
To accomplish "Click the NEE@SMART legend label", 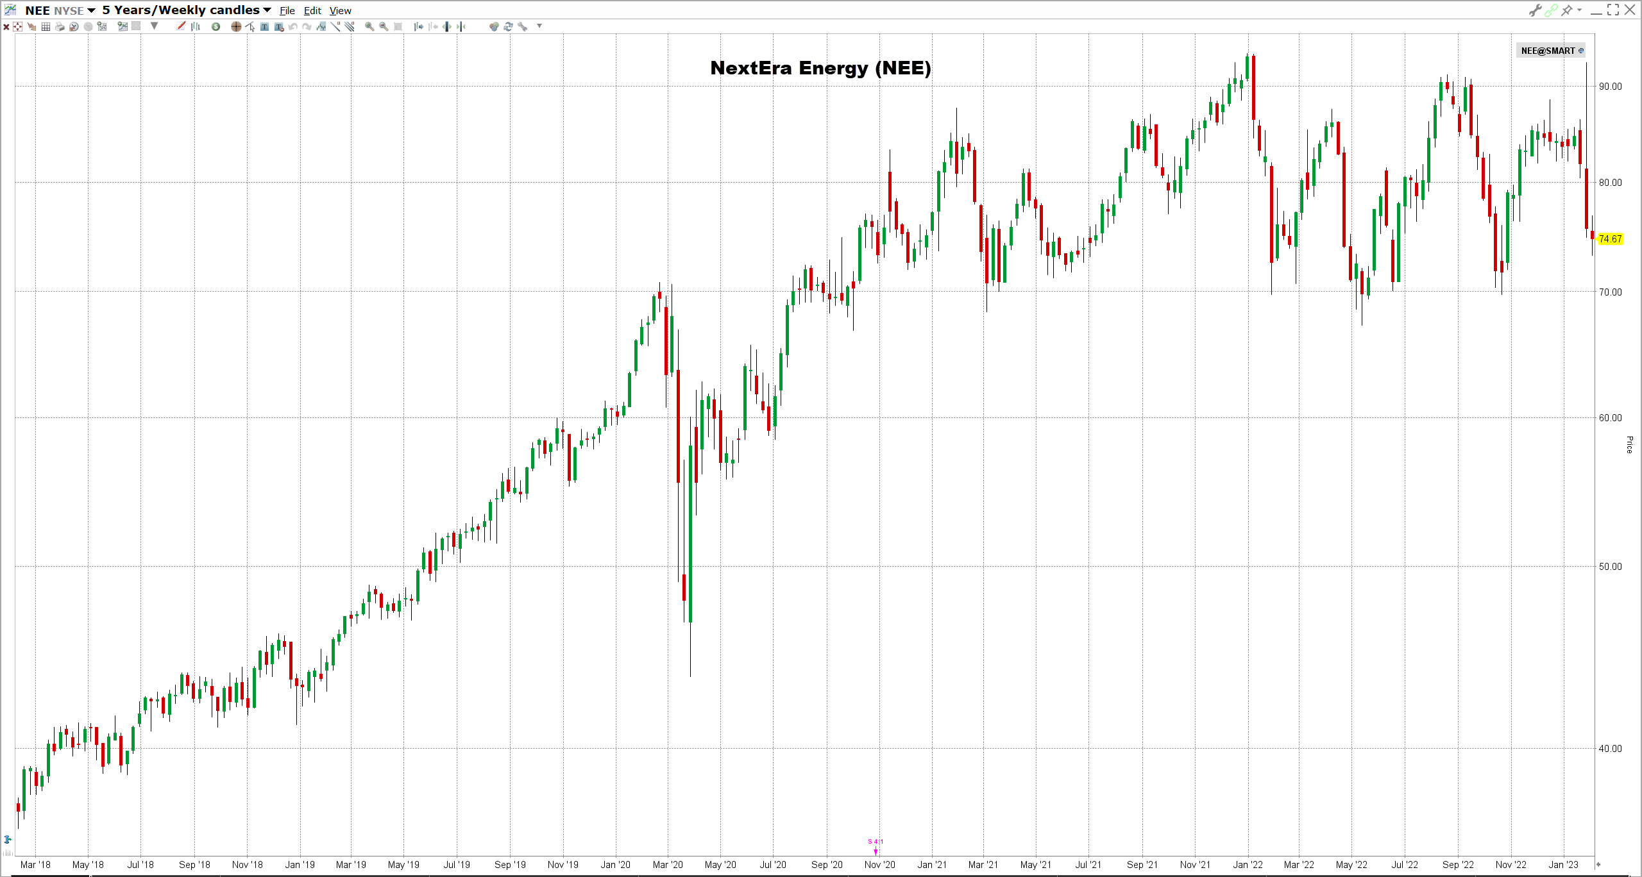I will [1548, 51].
